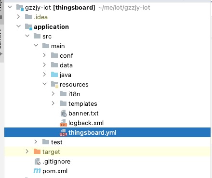
Task: Collapse the gzzjy-iot project root node
Action: 10,7
